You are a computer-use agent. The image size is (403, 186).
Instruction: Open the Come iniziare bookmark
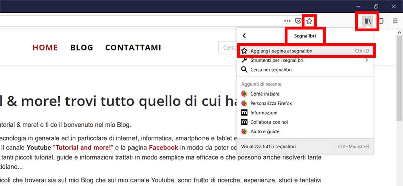tap(305, 94)
